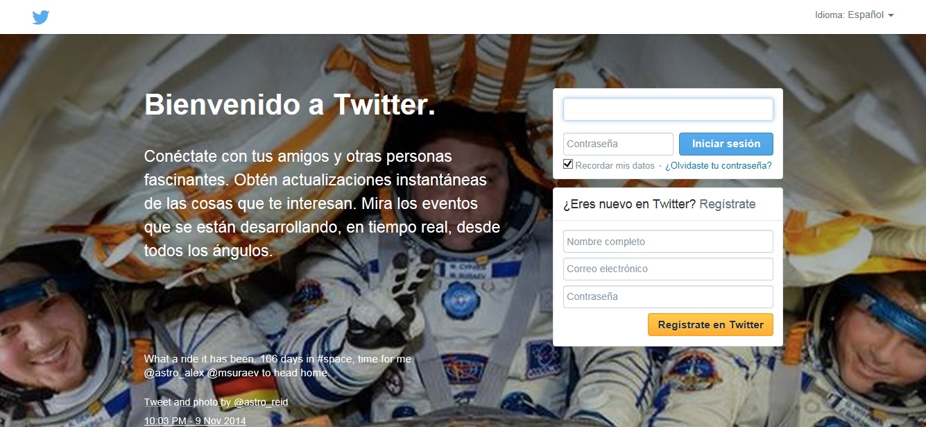Click the signup Contraseña field
The width and height of the screenshot is (926, 427).
[x=668, y=296]
